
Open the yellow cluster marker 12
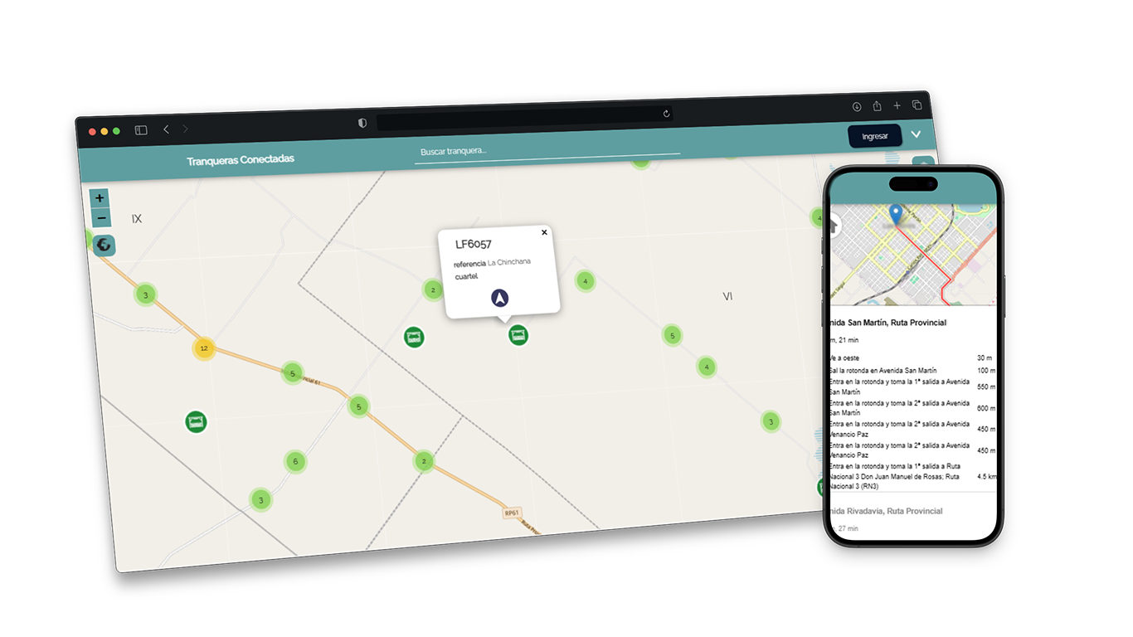coord(204,348)
